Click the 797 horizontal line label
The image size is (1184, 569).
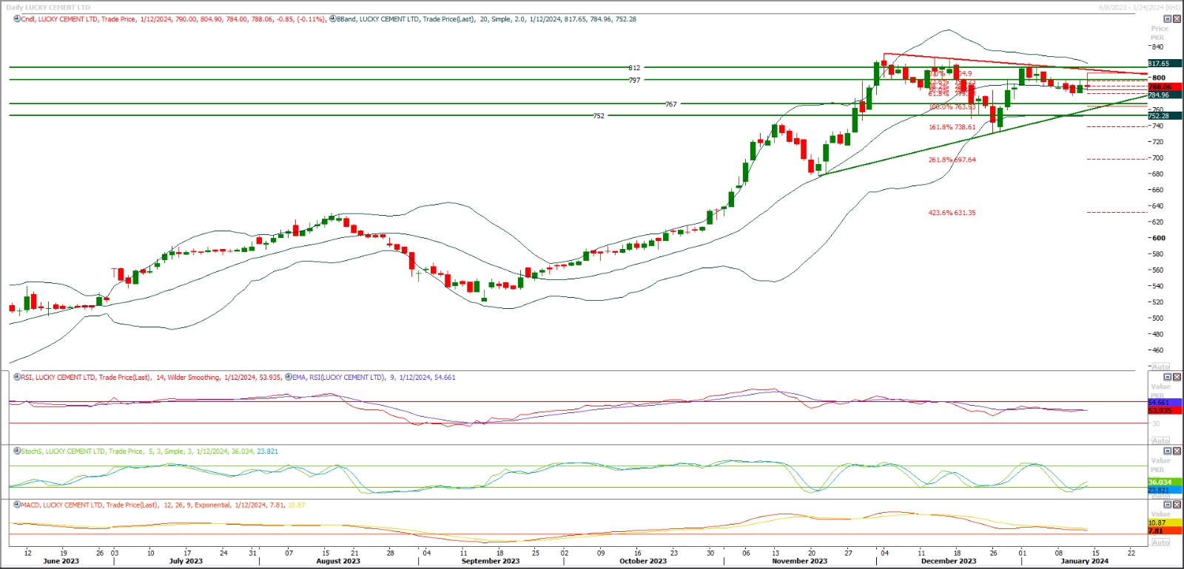634,80
